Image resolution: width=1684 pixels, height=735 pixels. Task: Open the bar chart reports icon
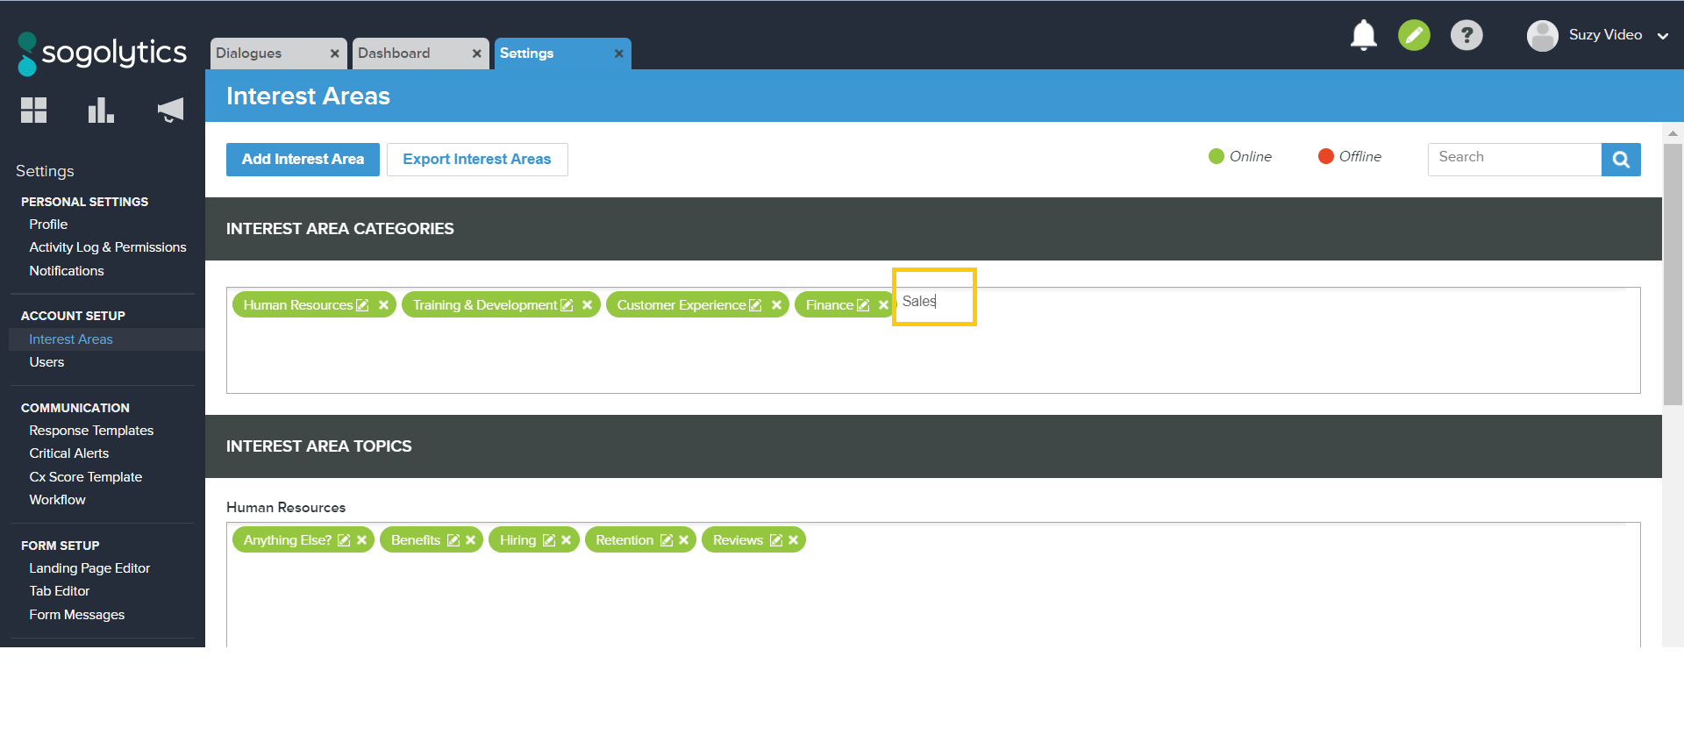[101, 111]
